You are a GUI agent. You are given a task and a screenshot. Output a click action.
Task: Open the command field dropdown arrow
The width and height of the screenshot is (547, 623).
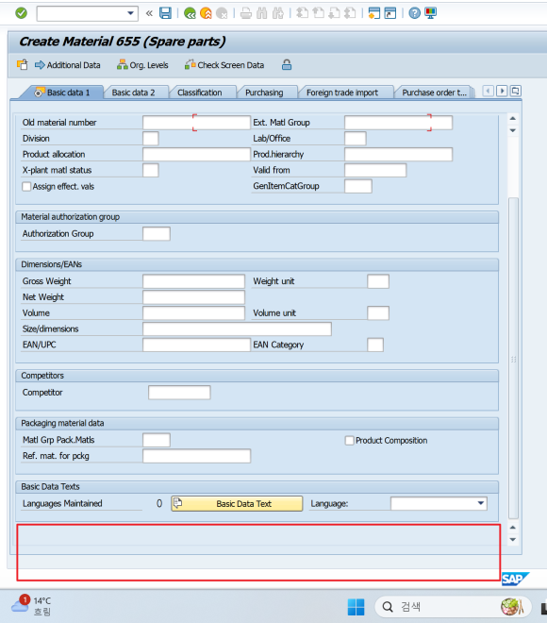coord(130,13)
